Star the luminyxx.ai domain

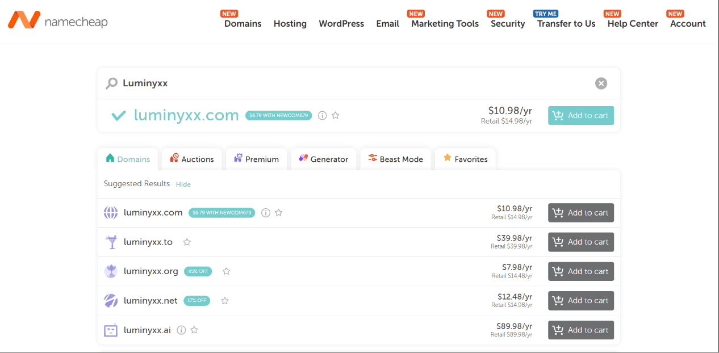click(194, 330)
